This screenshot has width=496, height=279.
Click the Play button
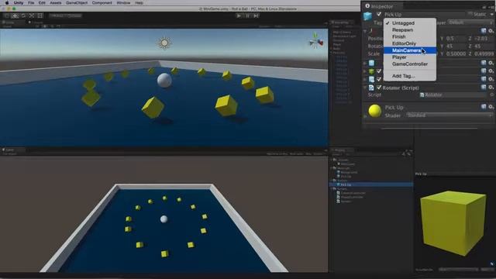[x=239, y=15]
